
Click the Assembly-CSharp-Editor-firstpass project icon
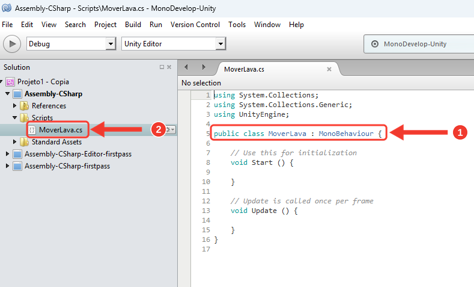coord(17,154)
